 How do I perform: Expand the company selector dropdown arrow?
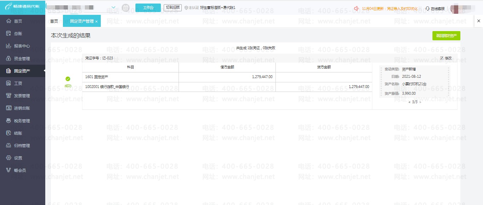114,8
